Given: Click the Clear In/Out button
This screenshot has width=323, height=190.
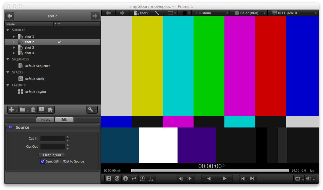Looking at the screenshot, I should coord(52,155).
